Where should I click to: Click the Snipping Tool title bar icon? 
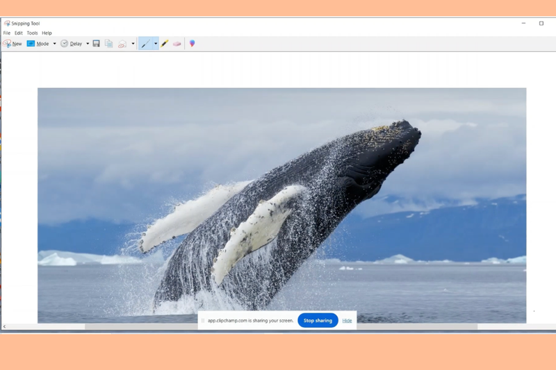point(7,24)
